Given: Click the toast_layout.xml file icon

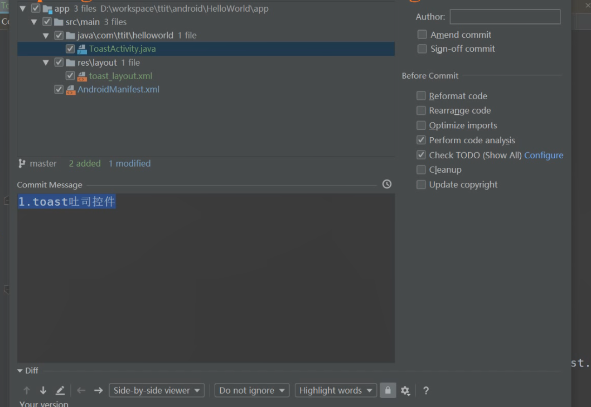Looking at the screenshot, I should 82,76.
